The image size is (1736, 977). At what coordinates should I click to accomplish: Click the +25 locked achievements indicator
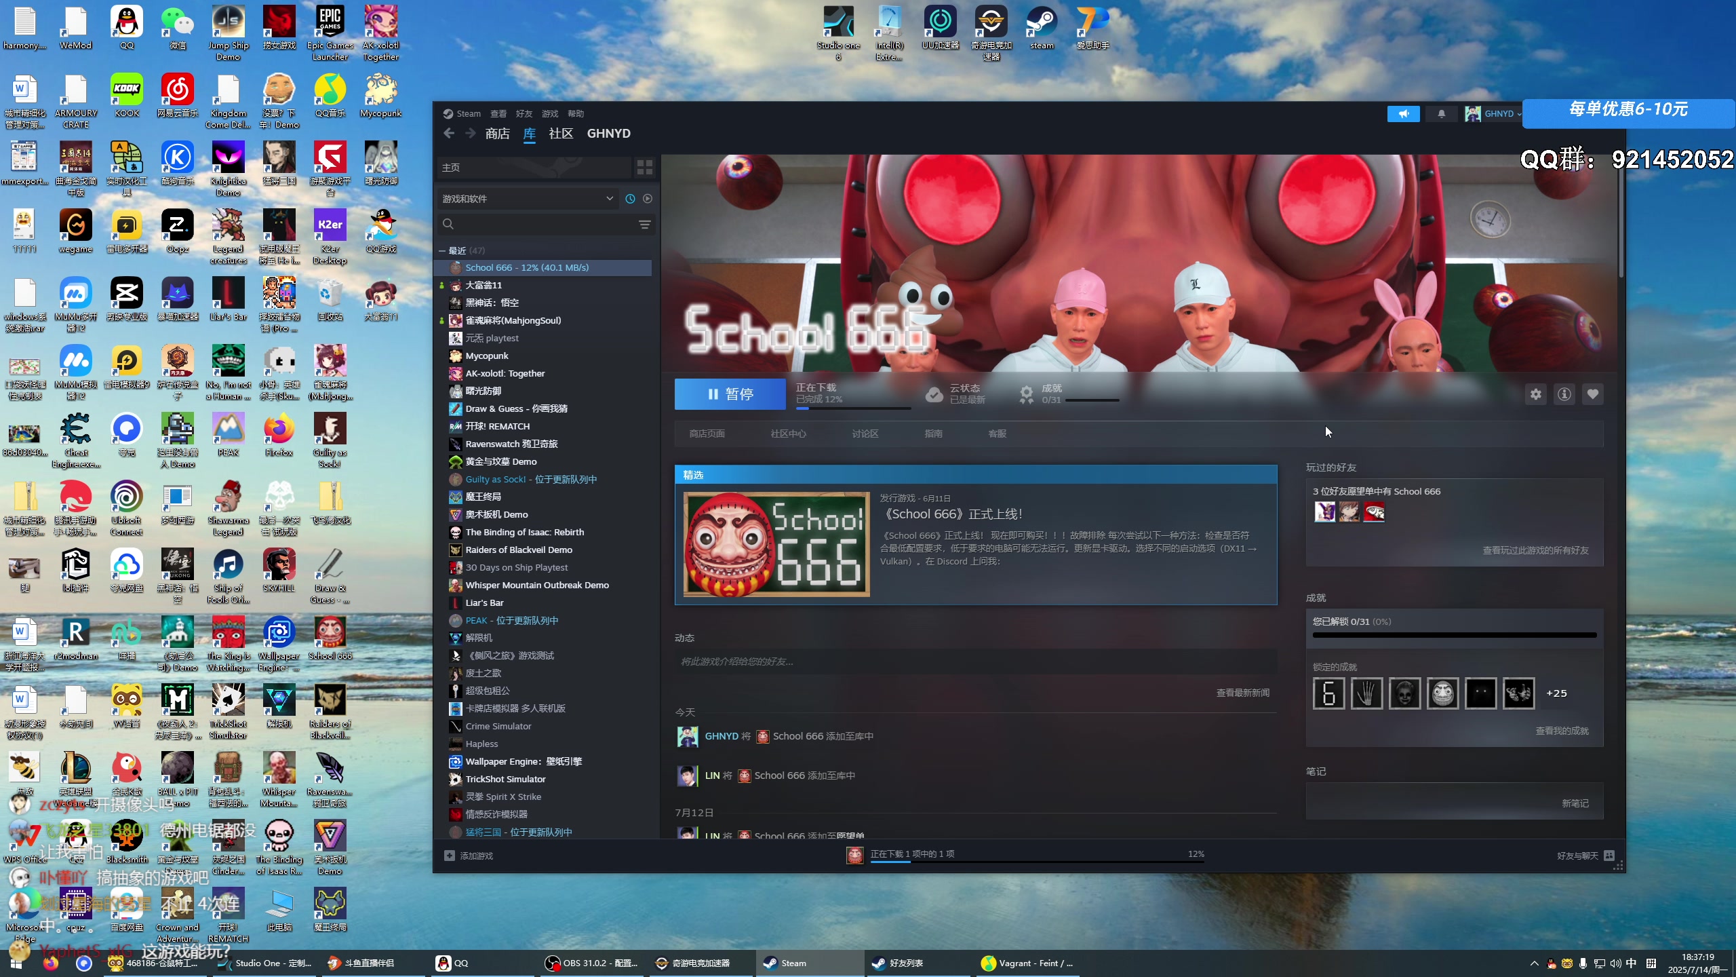(x=1556, y=693)
